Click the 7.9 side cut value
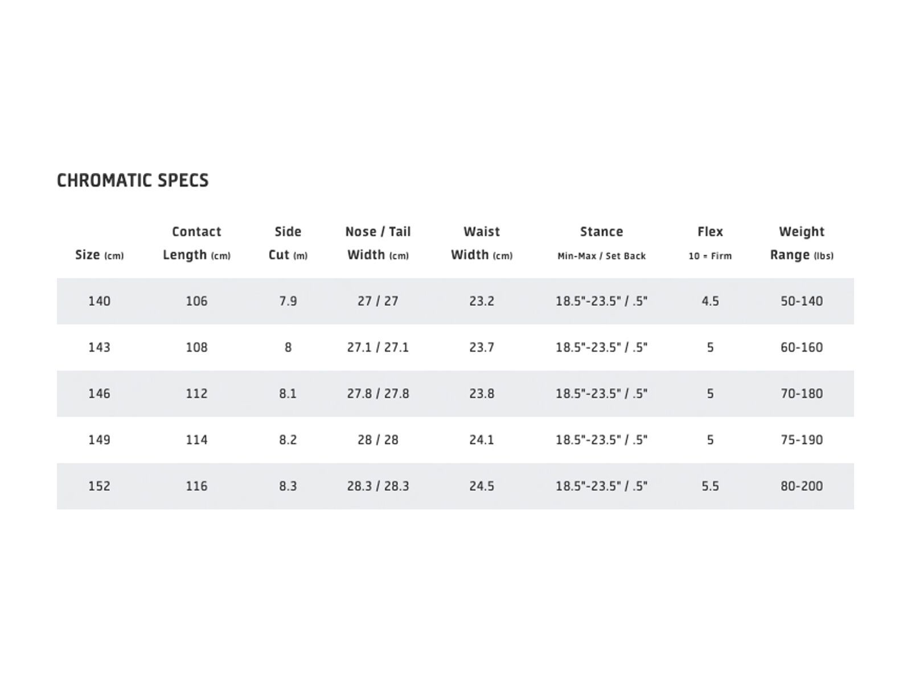Viewport: 911px width, 683px height. [x=288, y=301]
